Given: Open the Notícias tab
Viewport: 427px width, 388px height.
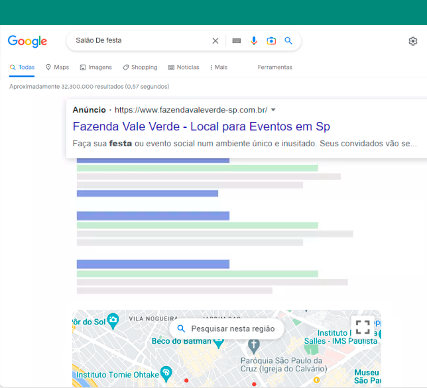Looking at the screenshot, I should click(x=184, y=67).
